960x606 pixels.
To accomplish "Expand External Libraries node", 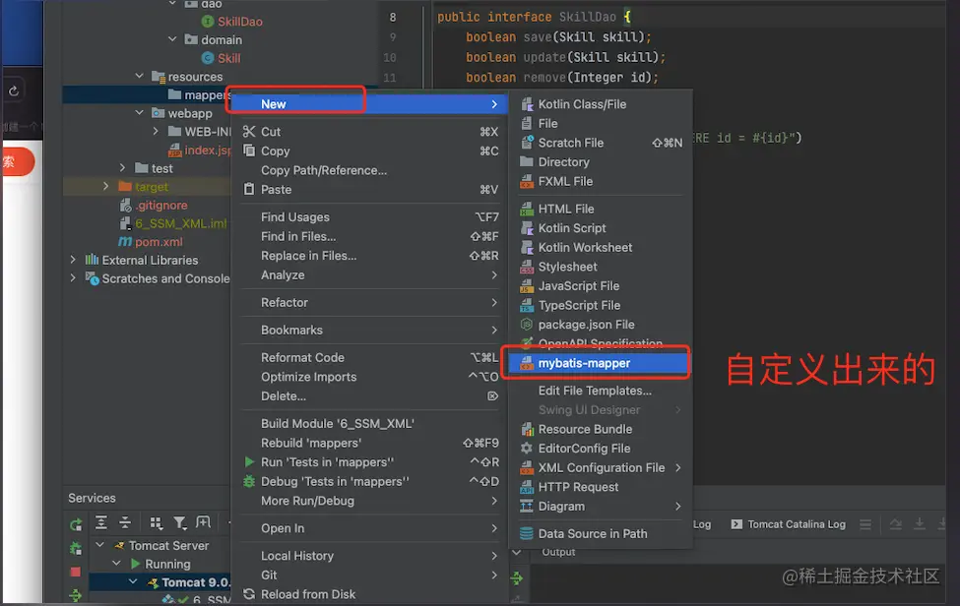I will click(73, 260).
